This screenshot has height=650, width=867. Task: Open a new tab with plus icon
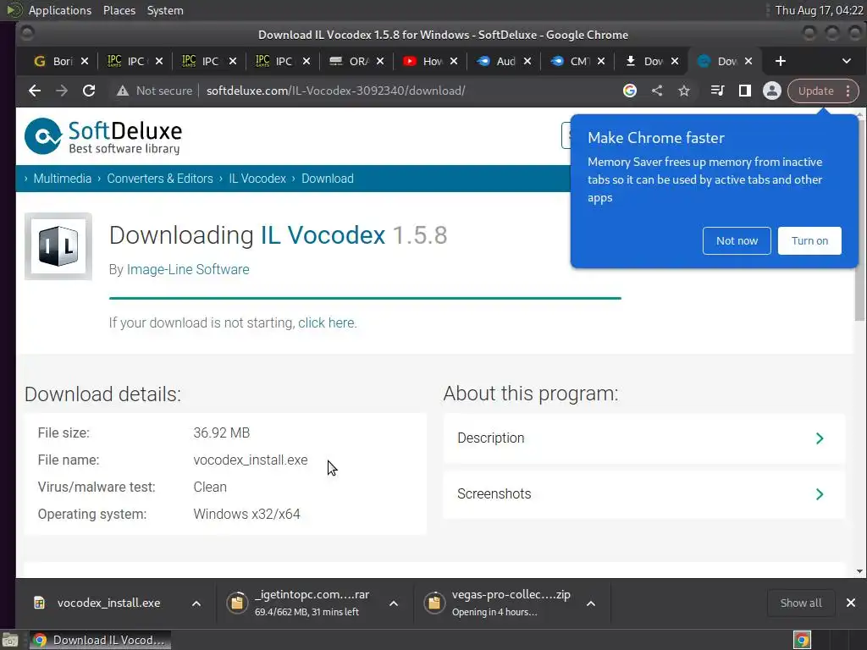coord(780,61)
